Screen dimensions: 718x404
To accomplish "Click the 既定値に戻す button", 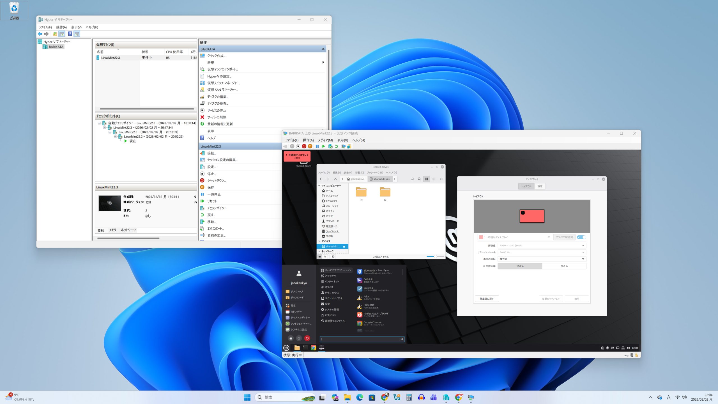I will tap(487, 299).
